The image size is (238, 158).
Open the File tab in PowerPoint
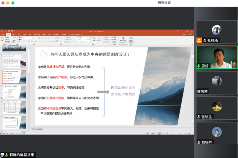pyautogui.click(x=2, y=34)
